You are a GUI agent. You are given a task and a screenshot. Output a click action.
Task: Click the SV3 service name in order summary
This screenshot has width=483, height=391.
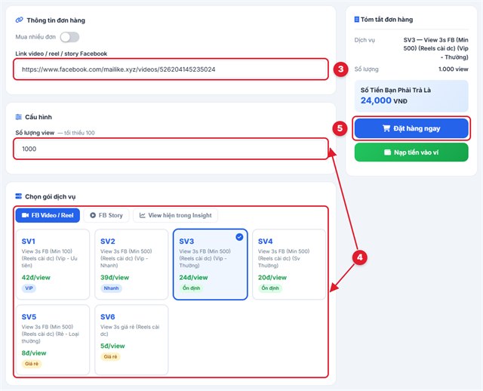point(435,48)
